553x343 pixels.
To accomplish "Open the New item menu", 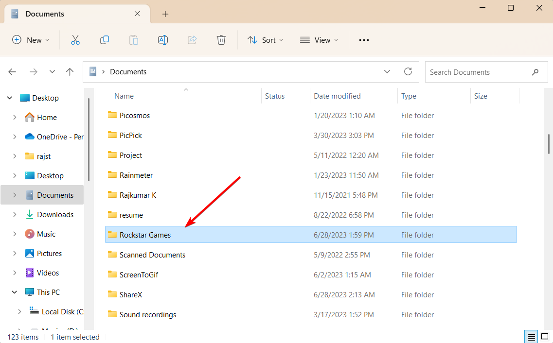I will (x=30, y=40).
